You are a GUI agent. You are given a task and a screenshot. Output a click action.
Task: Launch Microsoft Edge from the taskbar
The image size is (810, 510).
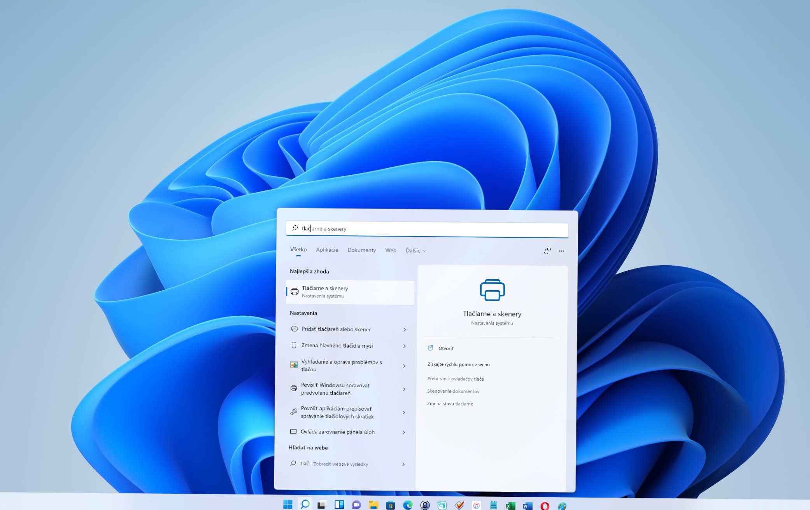pos(408,505)
